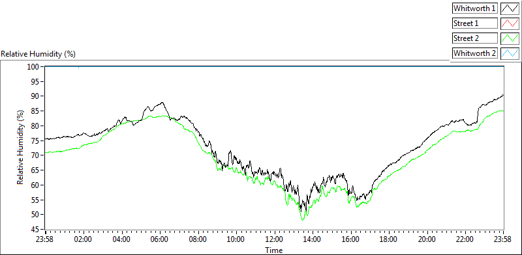Viewport: 522px width, 255px height.
Task: Click the 75 Y axis tick label
Action: tap(35, 141)
